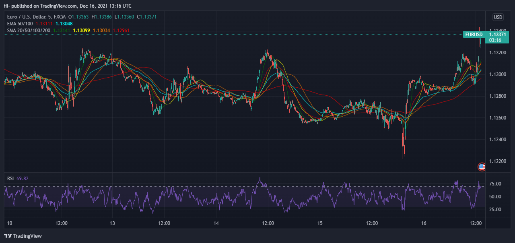Click the yellow SMA value 1.13099
The image size is (515, 243).
point(82,30)
